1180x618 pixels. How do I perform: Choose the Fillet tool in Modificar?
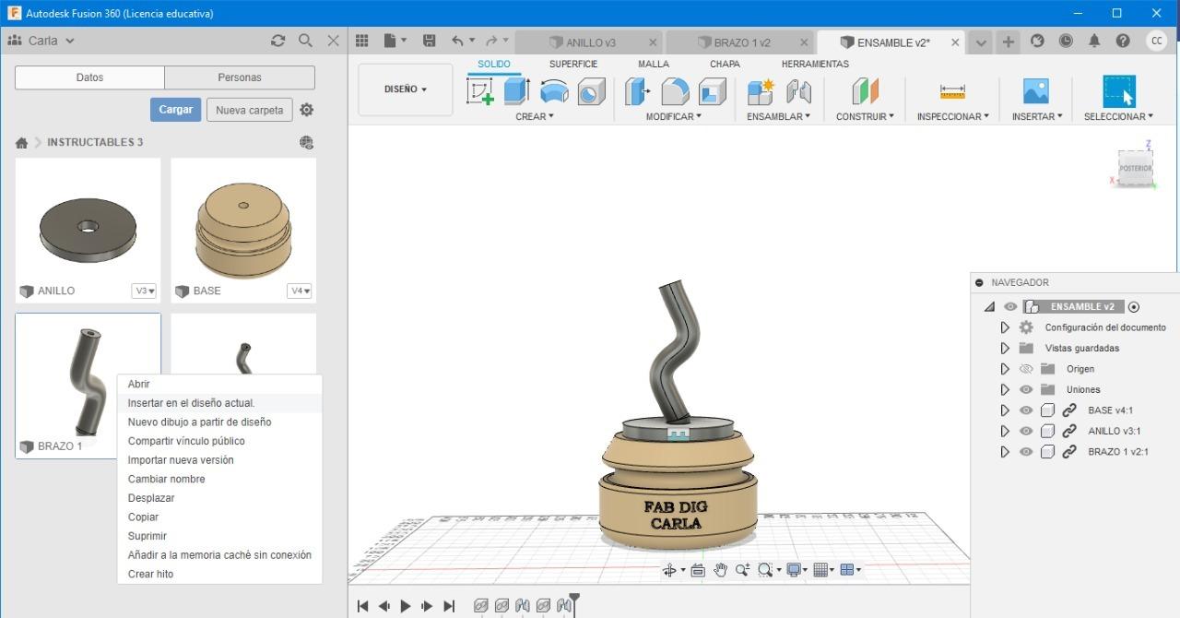point(675,91)
